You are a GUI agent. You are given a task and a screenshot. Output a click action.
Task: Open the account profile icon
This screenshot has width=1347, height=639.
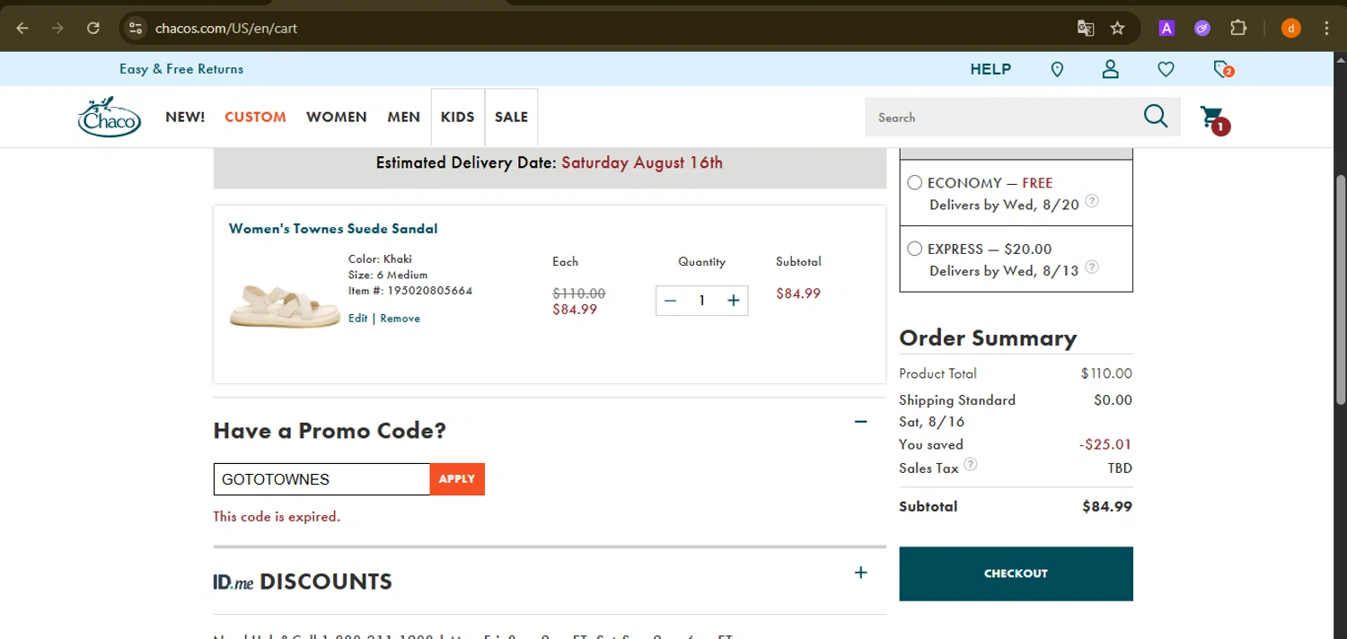1111,69
